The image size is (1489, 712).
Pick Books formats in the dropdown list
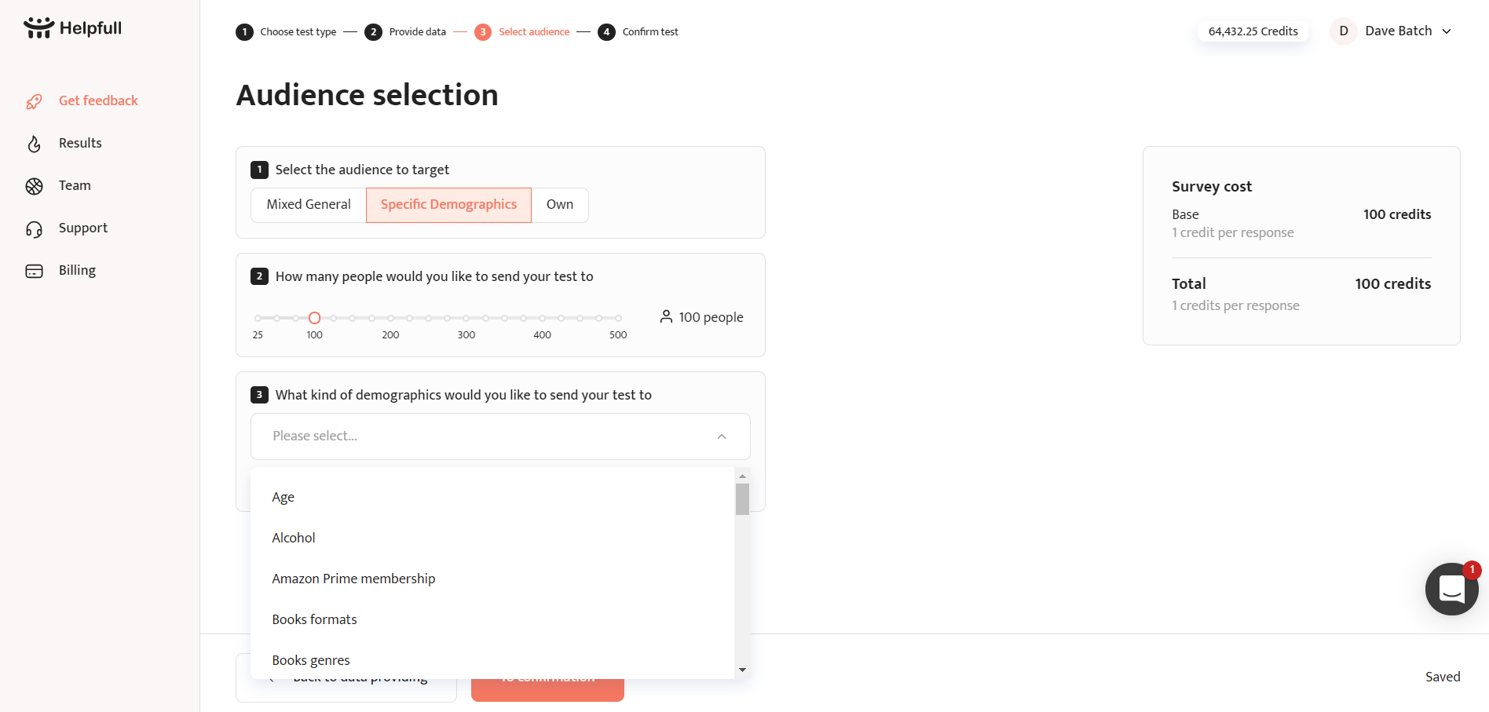[314, 619]
